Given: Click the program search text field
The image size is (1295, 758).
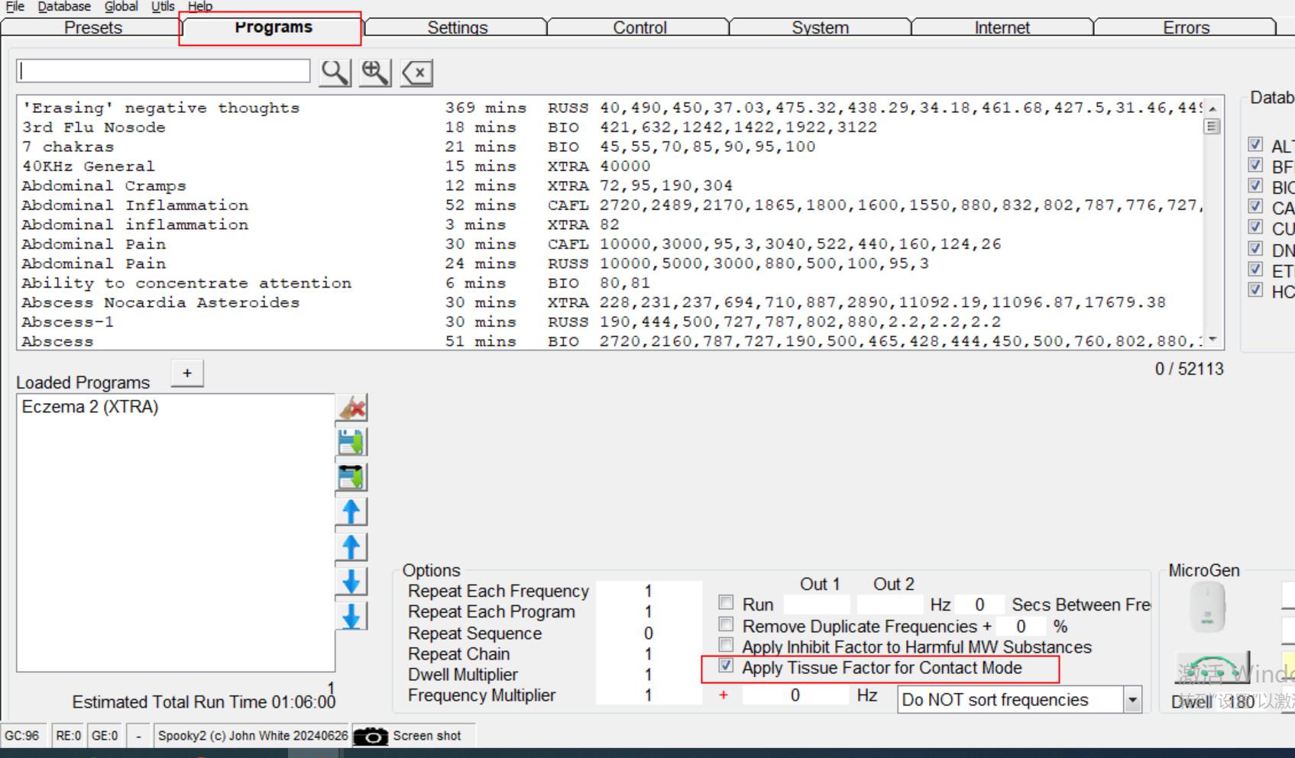Looking at the screenshot, I should tap(163, 71).
